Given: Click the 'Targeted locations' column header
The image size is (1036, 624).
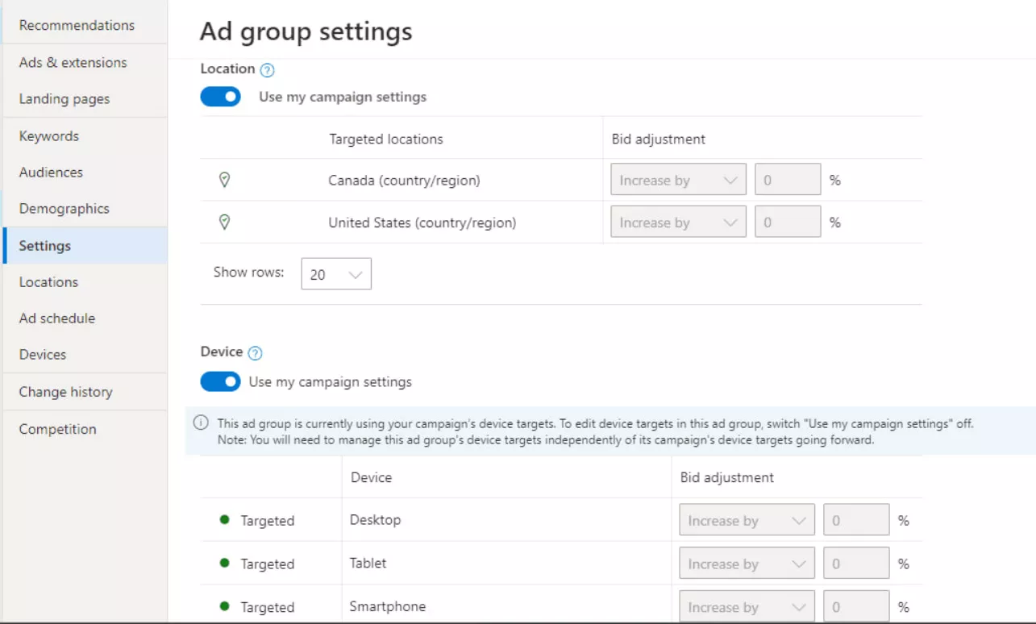Looking at the screenshot, I should click(386, 139).
